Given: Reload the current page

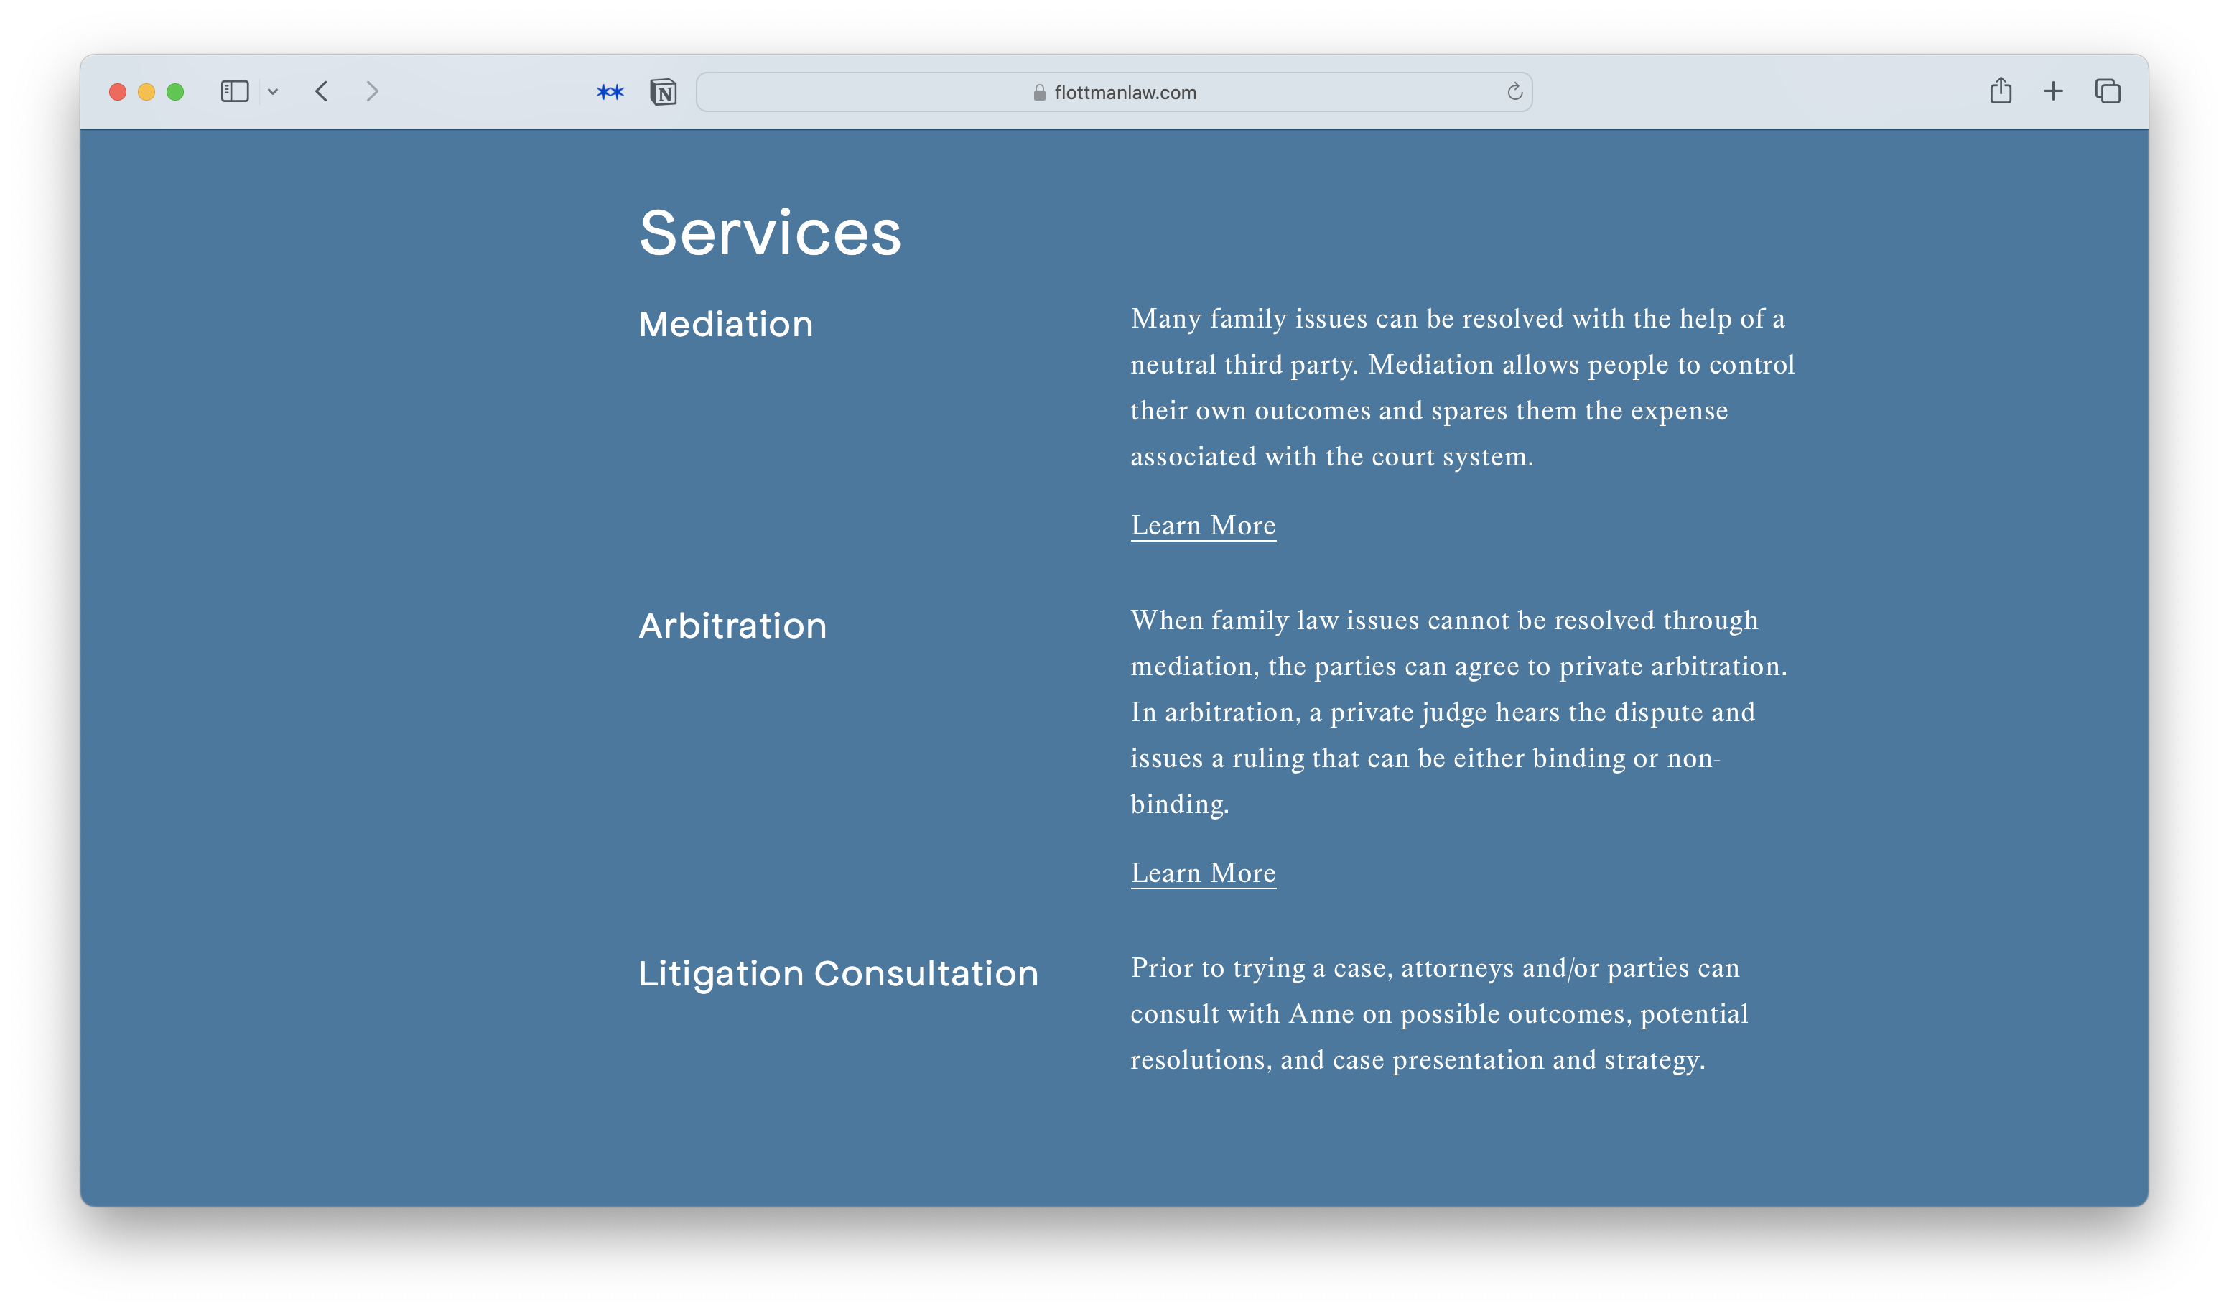Looking at the screenshot, I should 1514,92.
